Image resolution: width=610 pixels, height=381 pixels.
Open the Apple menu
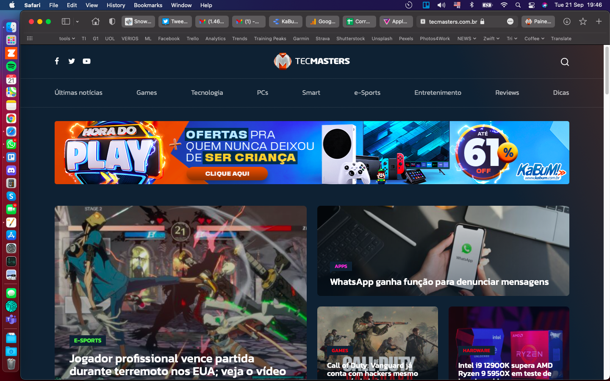click(x=12, y=5)
